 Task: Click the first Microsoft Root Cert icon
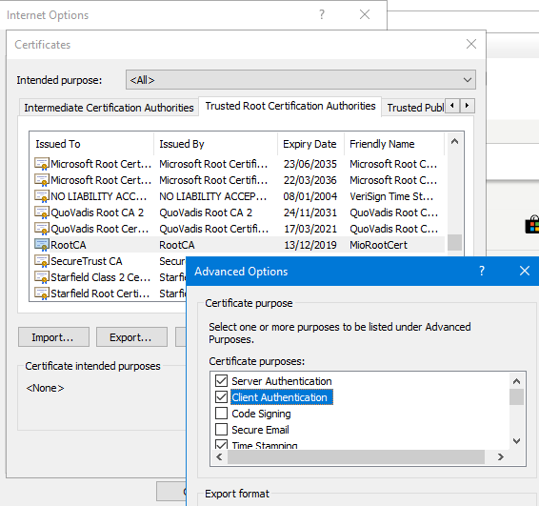pyautogui.click(x=42, y=164)
